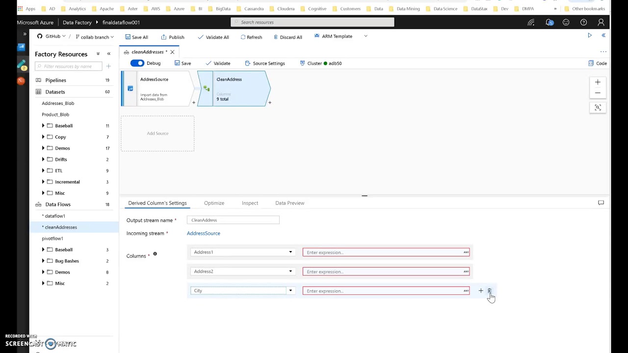Select the Monitor icon in left rail
628x353 pixels.
click(x=21, y=81)
